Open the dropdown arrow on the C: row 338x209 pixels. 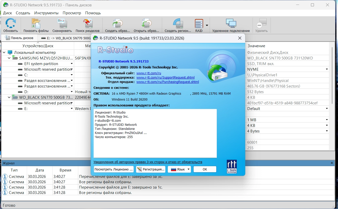click(x=72, y=75)
